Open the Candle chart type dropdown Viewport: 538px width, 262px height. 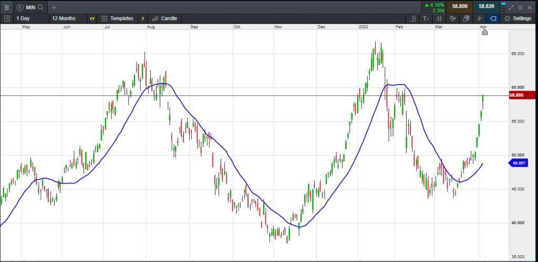(x=164, y=18)
